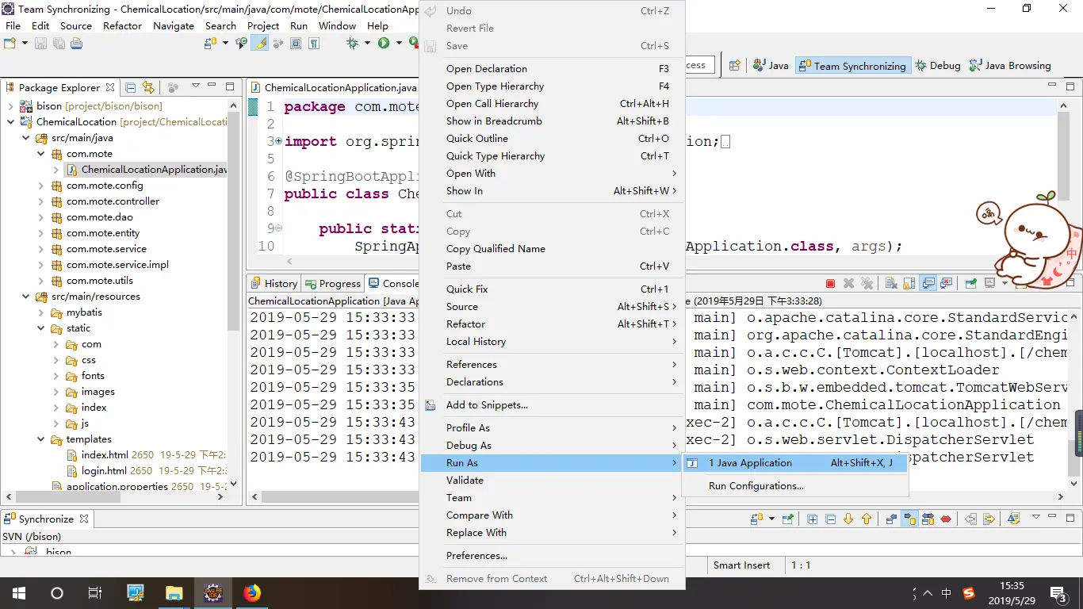This screenshot has width=1083, height=609.
Task: Click Open Declaration in context menu
Action: pos(553,69)
